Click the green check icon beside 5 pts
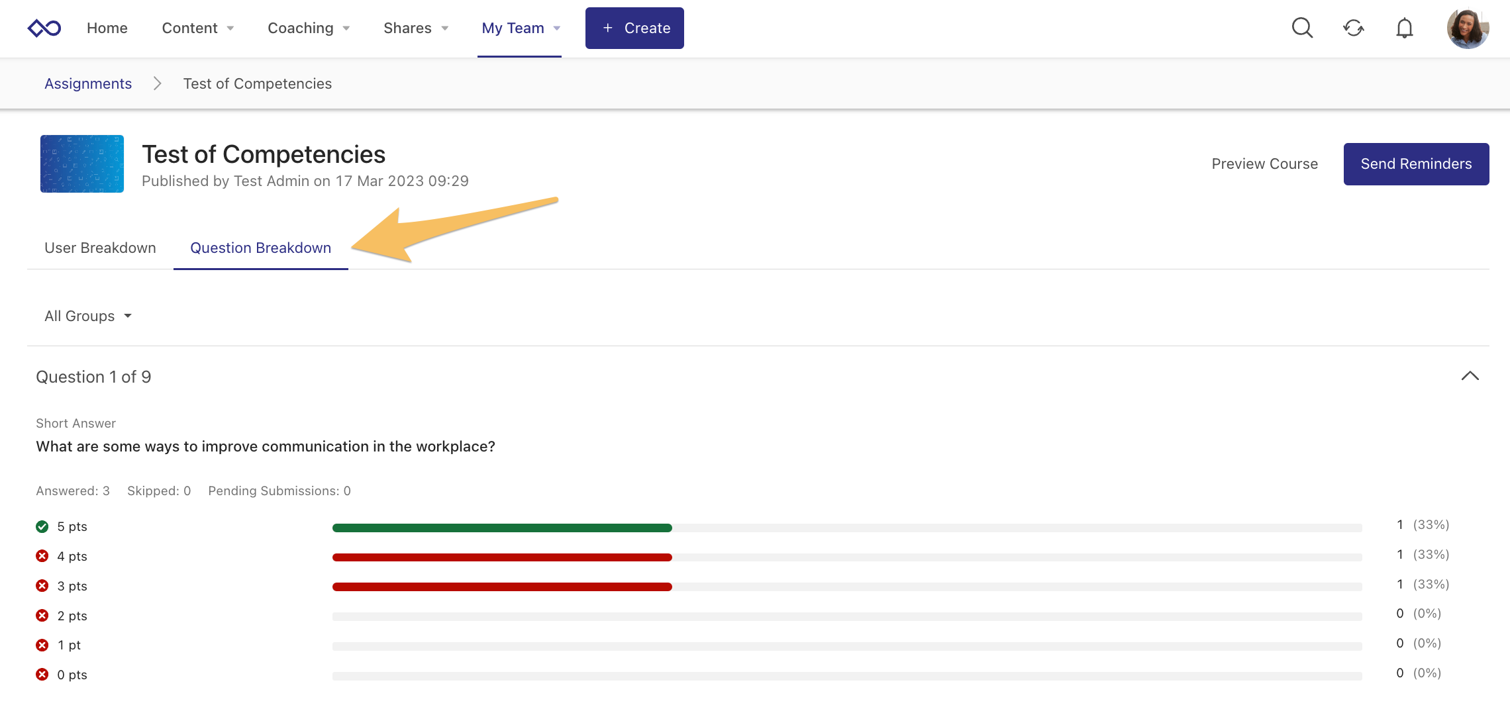The height and width of the screenshot is (711, 1510). (42, 526)
